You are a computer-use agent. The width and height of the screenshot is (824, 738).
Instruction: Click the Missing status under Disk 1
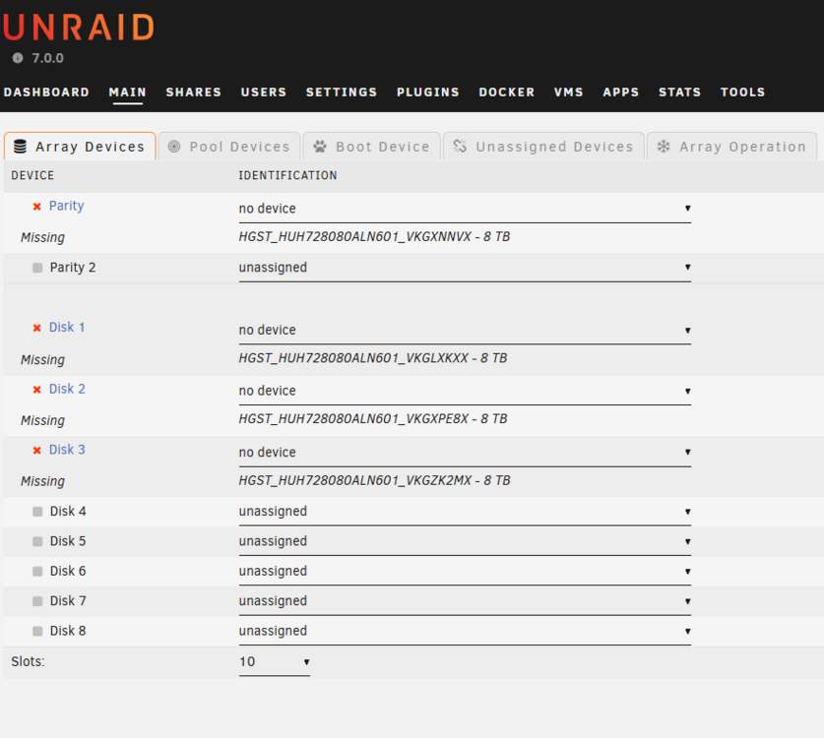pos(42,360)
